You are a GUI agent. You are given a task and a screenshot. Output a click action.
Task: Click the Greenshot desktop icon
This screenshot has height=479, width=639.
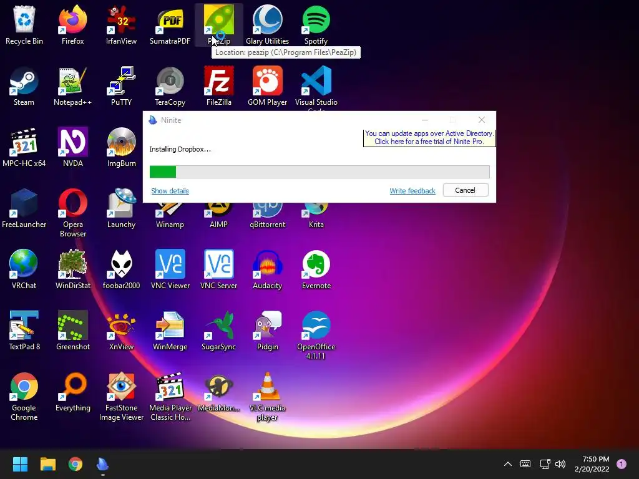click(x=73, y=331)
